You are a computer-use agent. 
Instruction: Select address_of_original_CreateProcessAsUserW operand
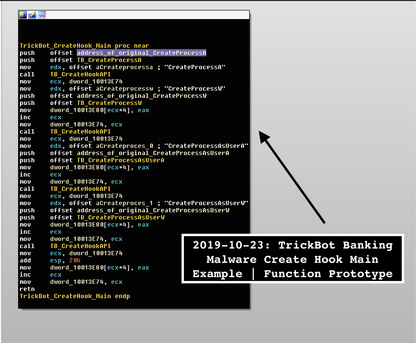point(153,210)
